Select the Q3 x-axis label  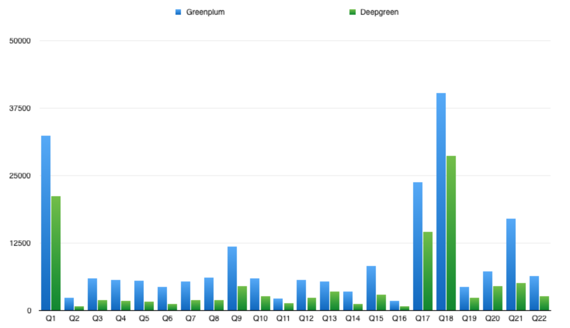(97, 318)
